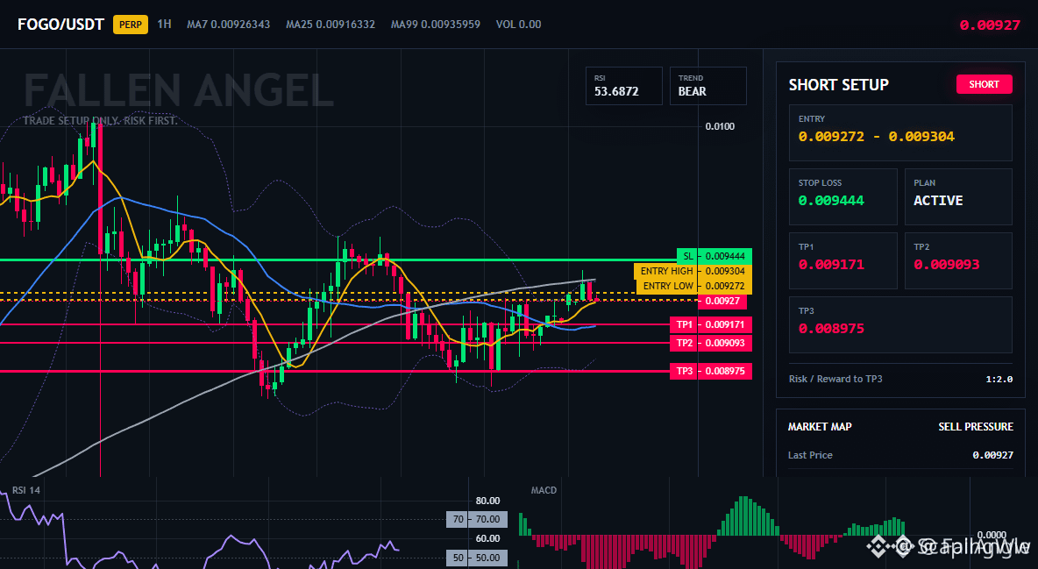
Task: Click the RSI 50 level tag
Action: point(477,558)
